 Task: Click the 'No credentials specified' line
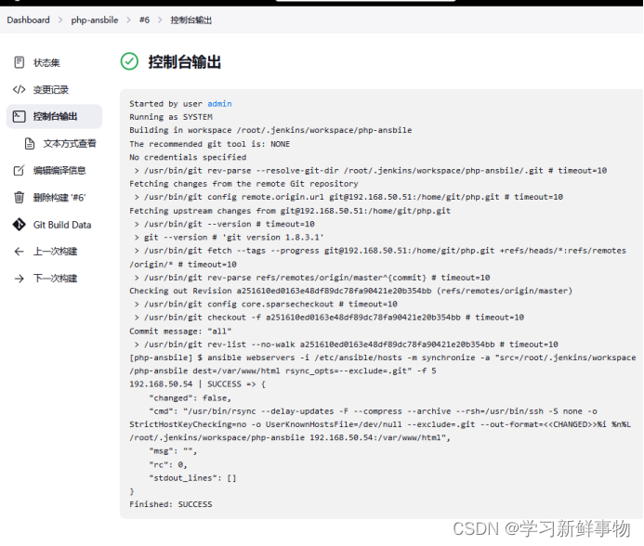coord(188,157)
